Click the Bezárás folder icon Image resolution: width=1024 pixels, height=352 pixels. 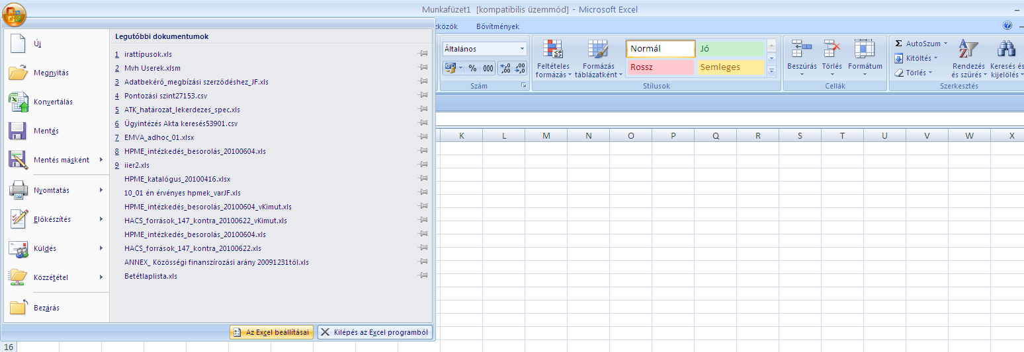click(x=19, y=308)
